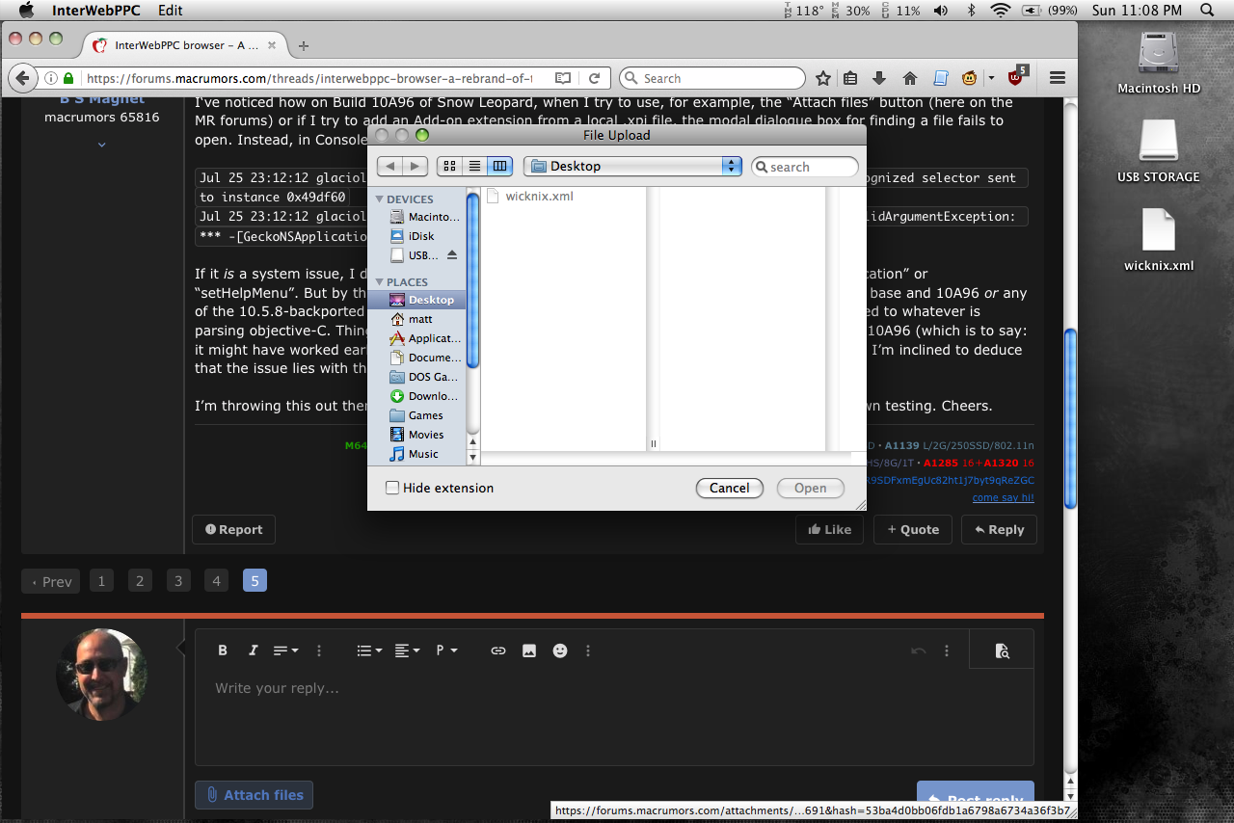Toggle italic formatting in reply editor
The height and width of the screenshot is (823, 1234).
[254, 650]
